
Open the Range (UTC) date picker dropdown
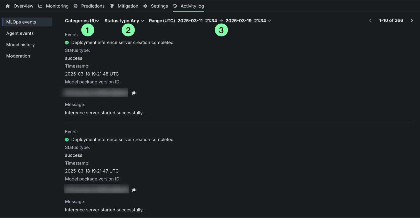(269, 21)
